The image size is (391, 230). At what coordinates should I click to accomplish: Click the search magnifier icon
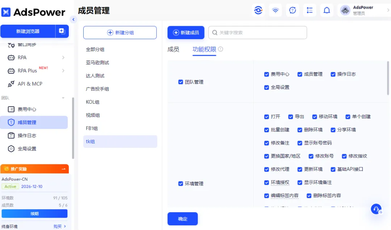(215, 33)
